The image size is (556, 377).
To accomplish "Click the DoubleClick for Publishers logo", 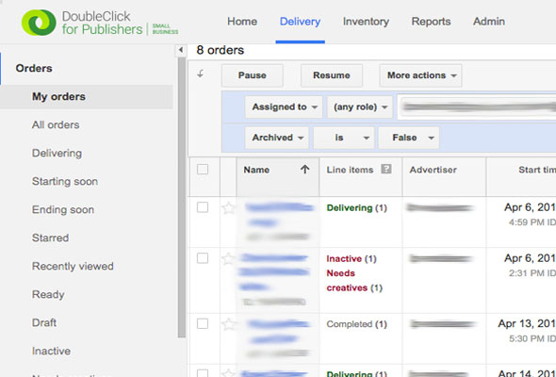I will [x=100, y=23].
